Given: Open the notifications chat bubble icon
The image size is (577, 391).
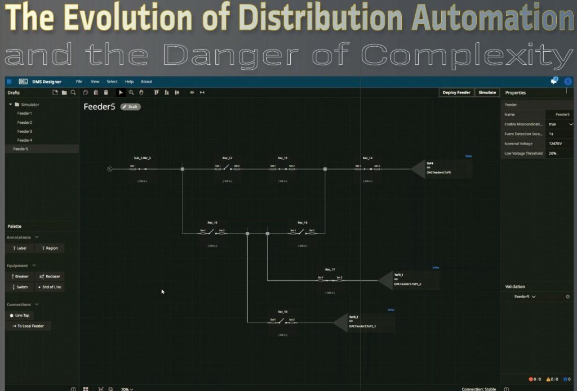Looking at the screenshot, I should coord(554,81).
